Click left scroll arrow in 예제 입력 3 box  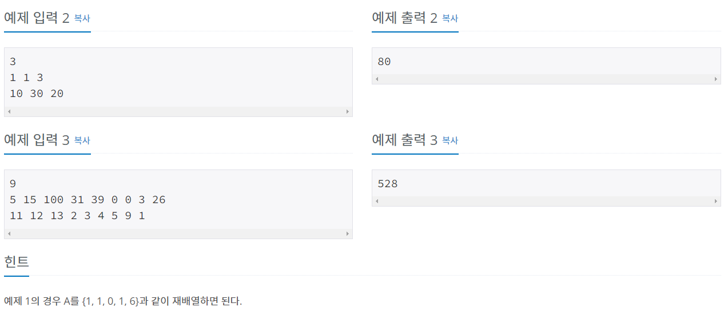[x=9, y=233]
